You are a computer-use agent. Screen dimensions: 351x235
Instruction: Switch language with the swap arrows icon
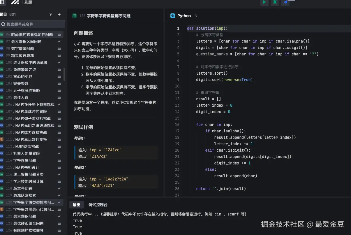195,16
